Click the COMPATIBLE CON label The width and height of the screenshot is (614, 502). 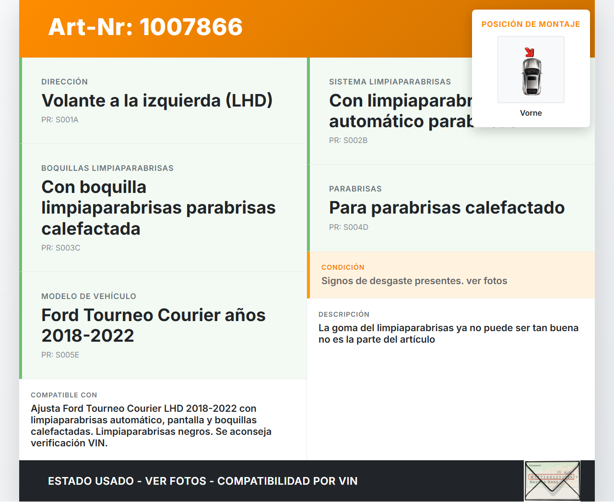pos(64,395)
